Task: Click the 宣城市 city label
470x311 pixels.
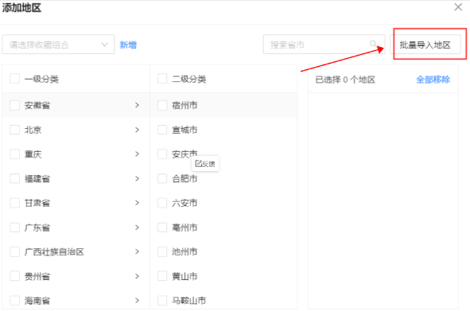Action: [185, 130]
